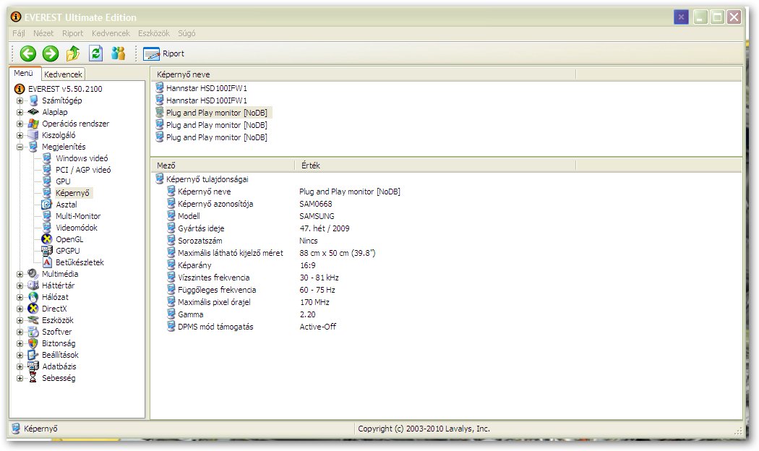Open the Fájl menu

[x=19, y=33]
